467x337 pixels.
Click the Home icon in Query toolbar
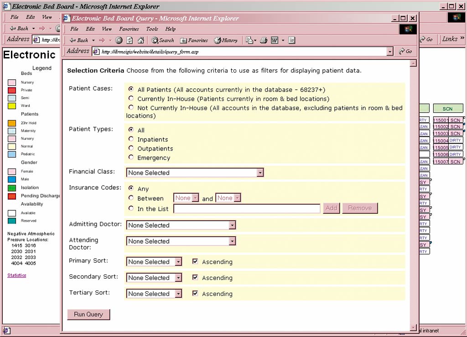141,40
